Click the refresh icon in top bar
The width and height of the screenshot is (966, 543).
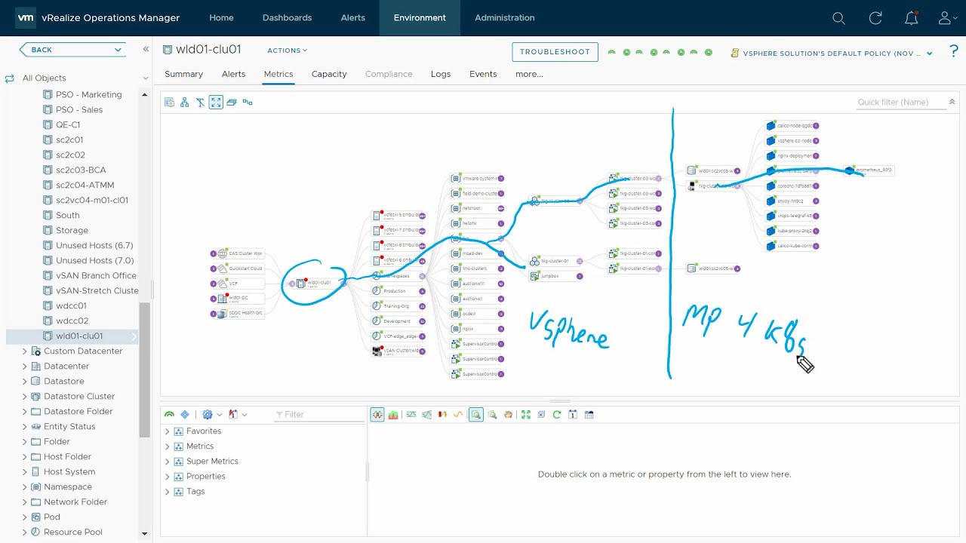875,18
